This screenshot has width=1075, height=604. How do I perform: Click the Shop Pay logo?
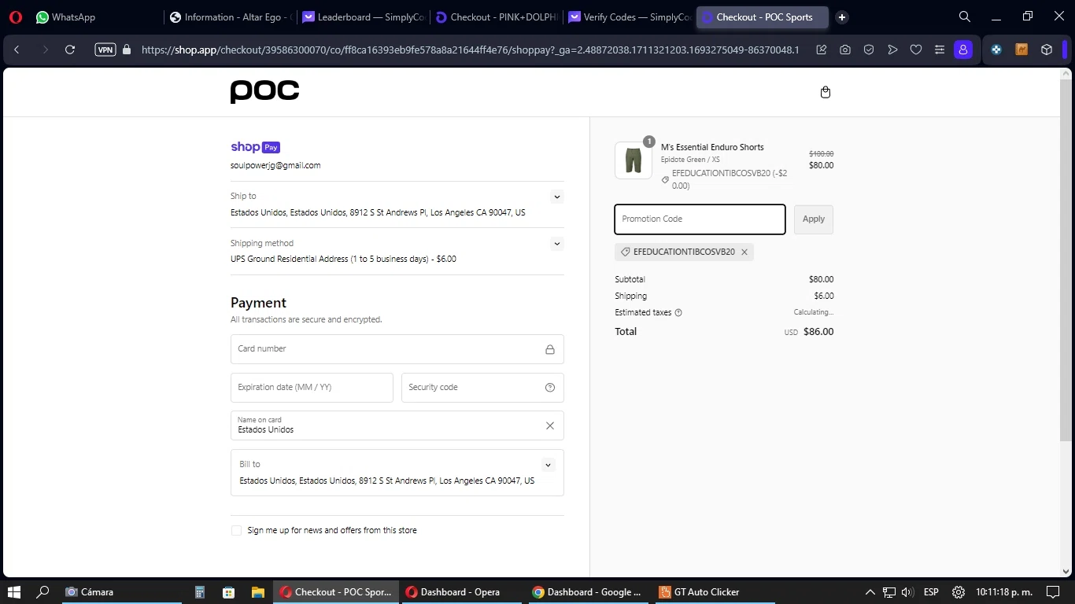pos(255,147)
